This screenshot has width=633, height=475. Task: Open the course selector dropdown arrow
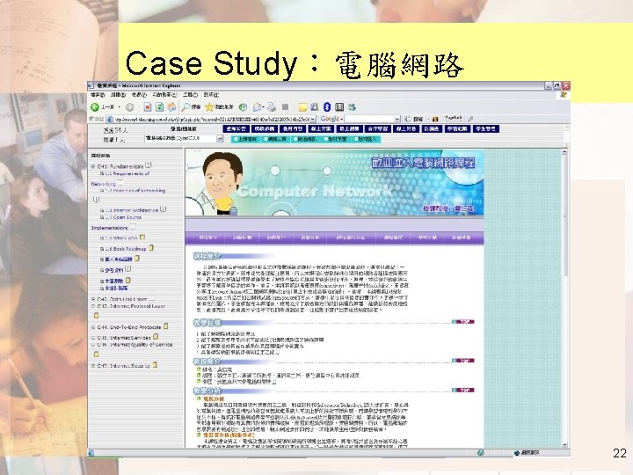(220, 139)
